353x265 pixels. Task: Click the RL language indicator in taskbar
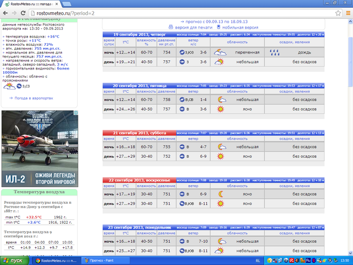point(258,261)
